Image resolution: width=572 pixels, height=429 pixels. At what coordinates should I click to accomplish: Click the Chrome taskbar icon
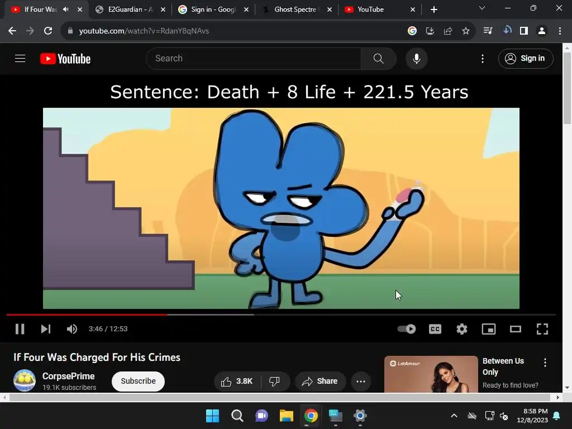click(311, 416)
